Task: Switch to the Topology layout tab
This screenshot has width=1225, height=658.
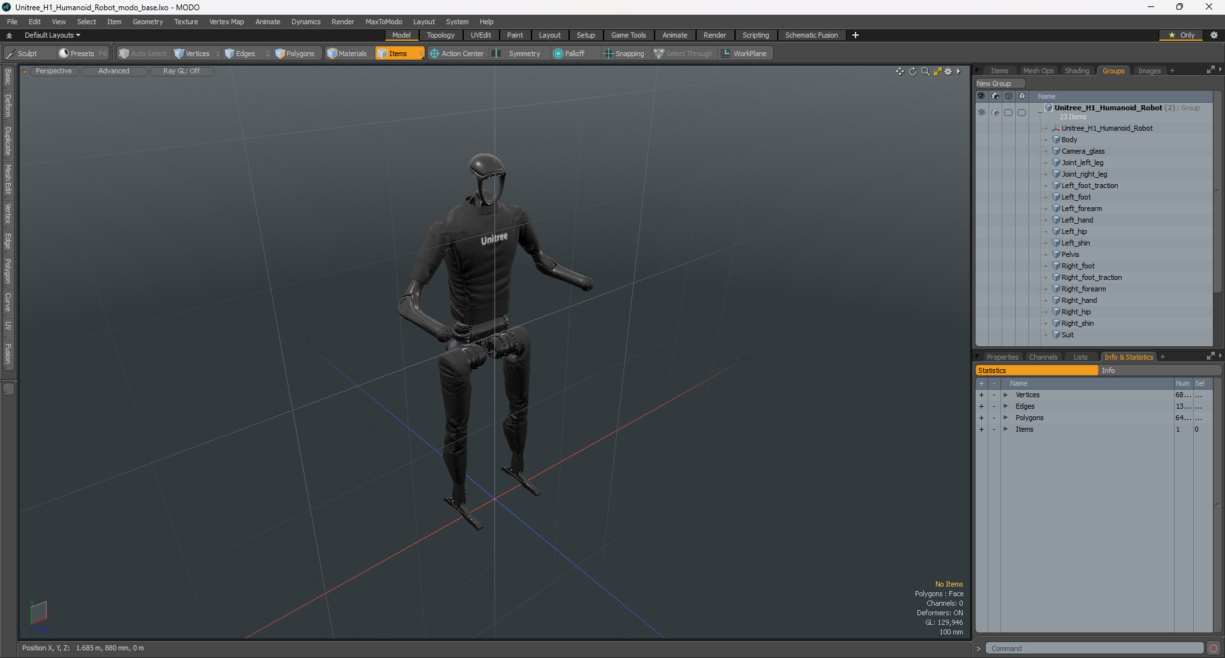Action: pos(441,35)
